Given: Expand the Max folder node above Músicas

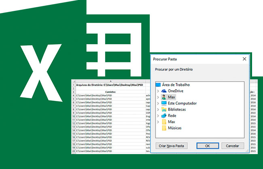Looking at the screenshot, I should 158,122.
